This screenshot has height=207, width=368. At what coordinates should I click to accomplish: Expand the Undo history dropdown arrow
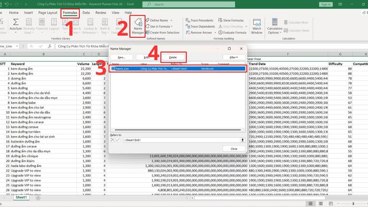point(11,4)
